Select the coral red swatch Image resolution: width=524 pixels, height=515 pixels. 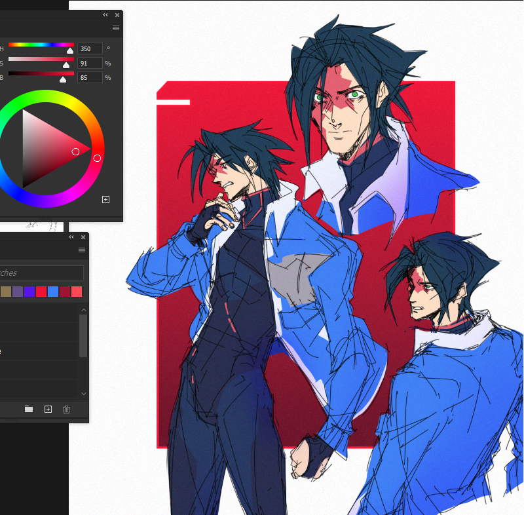(77, 292)
